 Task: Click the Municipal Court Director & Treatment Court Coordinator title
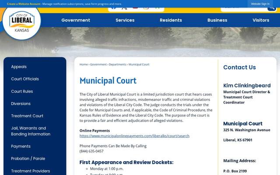pos(247,97)
